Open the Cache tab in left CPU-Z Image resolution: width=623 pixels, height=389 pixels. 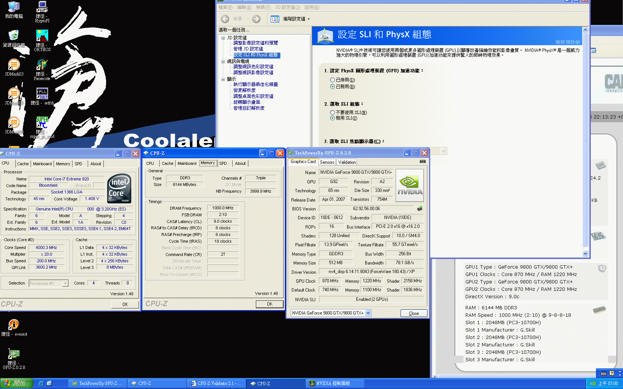[23, 164]
